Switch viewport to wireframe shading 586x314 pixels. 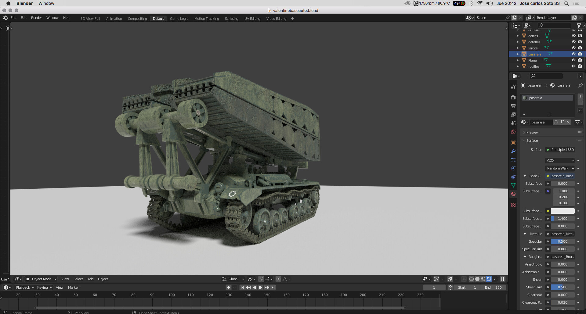(x=472, y=279)
